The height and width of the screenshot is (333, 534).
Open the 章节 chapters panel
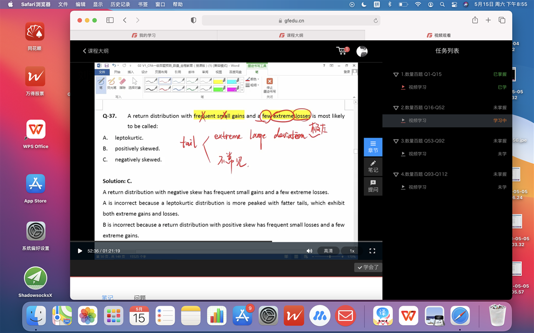click(373, 147)
